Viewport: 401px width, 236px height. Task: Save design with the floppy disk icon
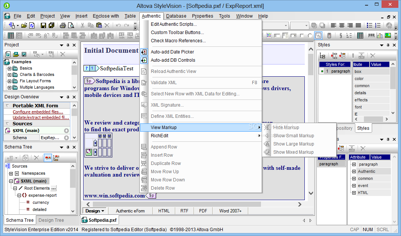pyautogui.click(x=43, y=25)
